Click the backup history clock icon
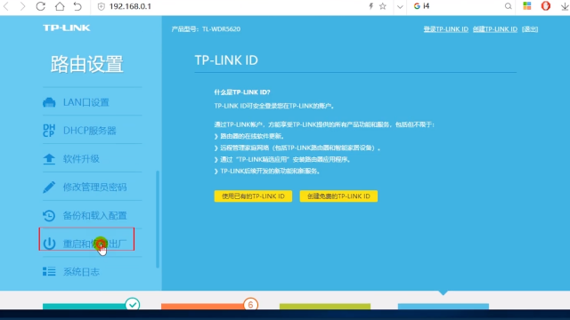Viewport: 570px width, 320px height. click(49, 215)
